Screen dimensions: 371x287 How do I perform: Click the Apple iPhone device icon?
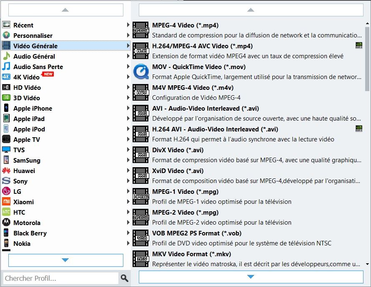click(6, 108)
